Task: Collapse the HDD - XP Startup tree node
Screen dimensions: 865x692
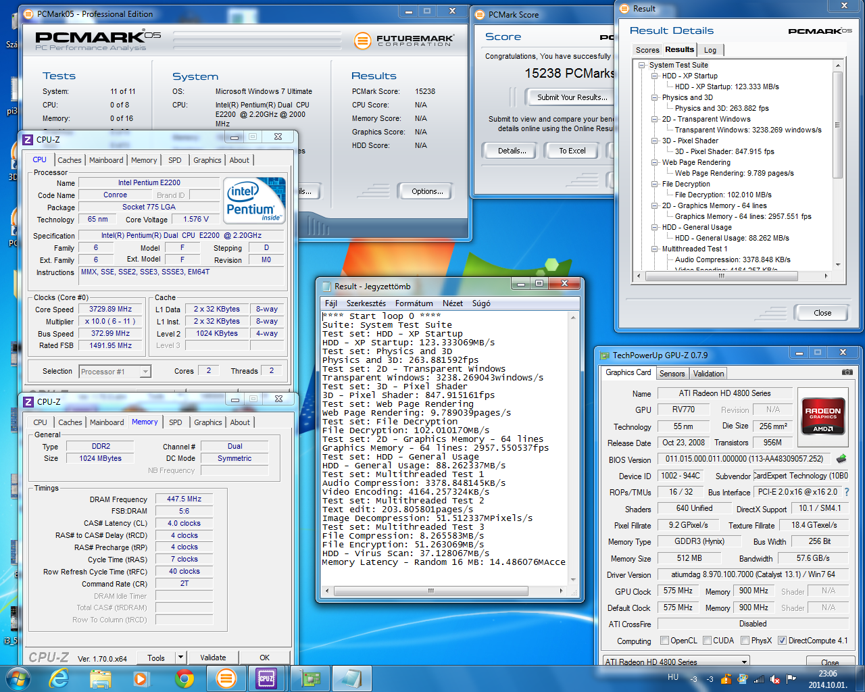Action: [x=655, y=76]
